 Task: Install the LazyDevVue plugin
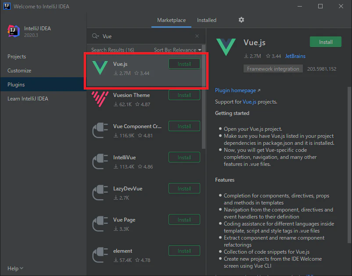point(184,189)
